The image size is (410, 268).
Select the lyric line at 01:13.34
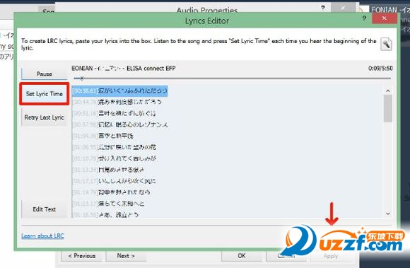coord(108,170)
